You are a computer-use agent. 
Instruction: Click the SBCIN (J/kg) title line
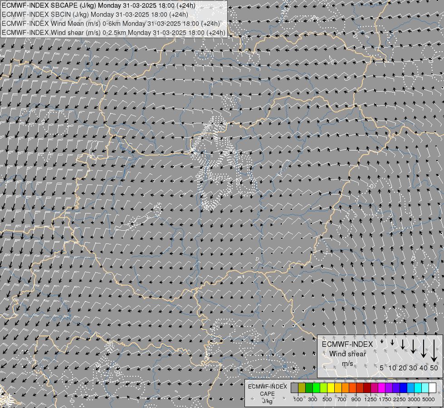click(x=95, y=15)
